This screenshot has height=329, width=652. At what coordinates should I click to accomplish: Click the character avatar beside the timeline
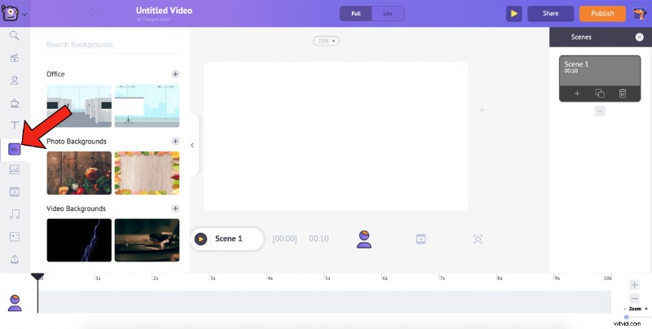pyautogui.click(x=15, y=303)
